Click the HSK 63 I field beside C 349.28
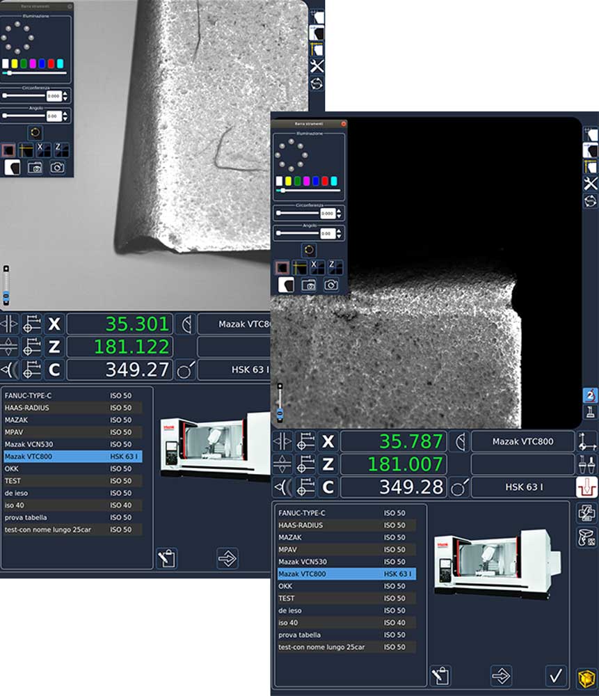The width and height of the screenshot is (599, 696). click(523, 487)
